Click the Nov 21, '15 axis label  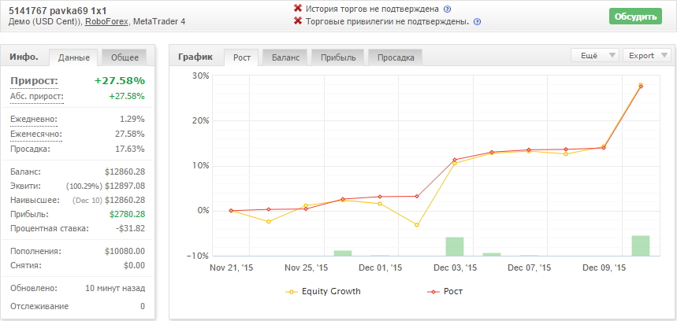pos(232,268)
